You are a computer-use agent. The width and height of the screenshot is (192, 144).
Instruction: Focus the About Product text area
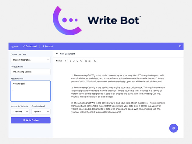[30, 91]
